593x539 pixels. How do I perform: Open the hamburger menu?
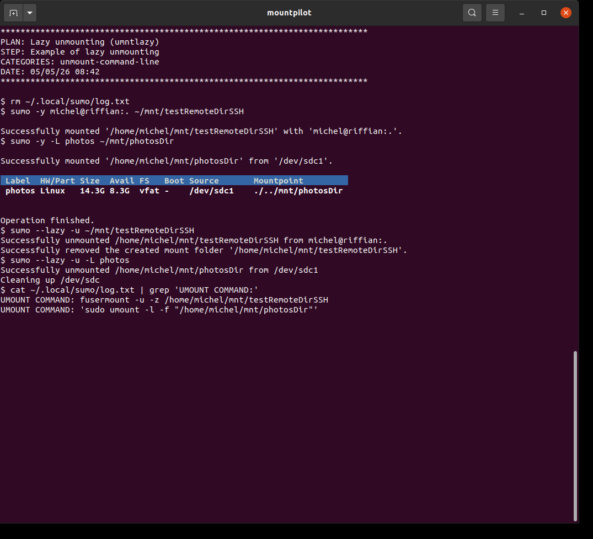pyautogui.click(x=495, y=13)
